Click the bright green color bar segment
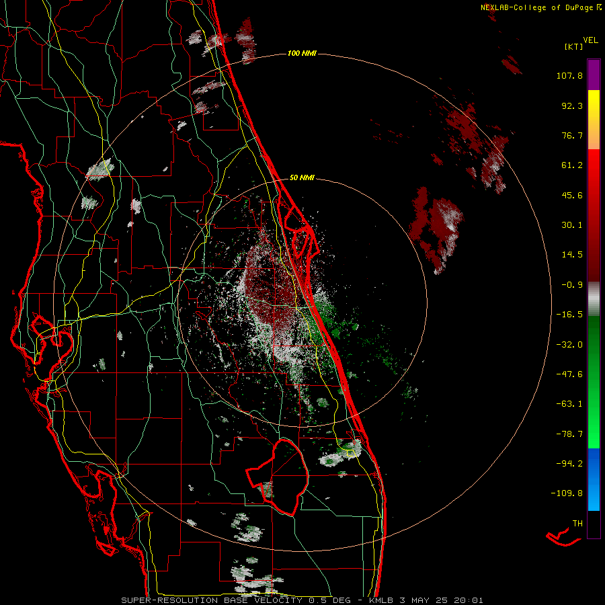 (x=594, y=382)
